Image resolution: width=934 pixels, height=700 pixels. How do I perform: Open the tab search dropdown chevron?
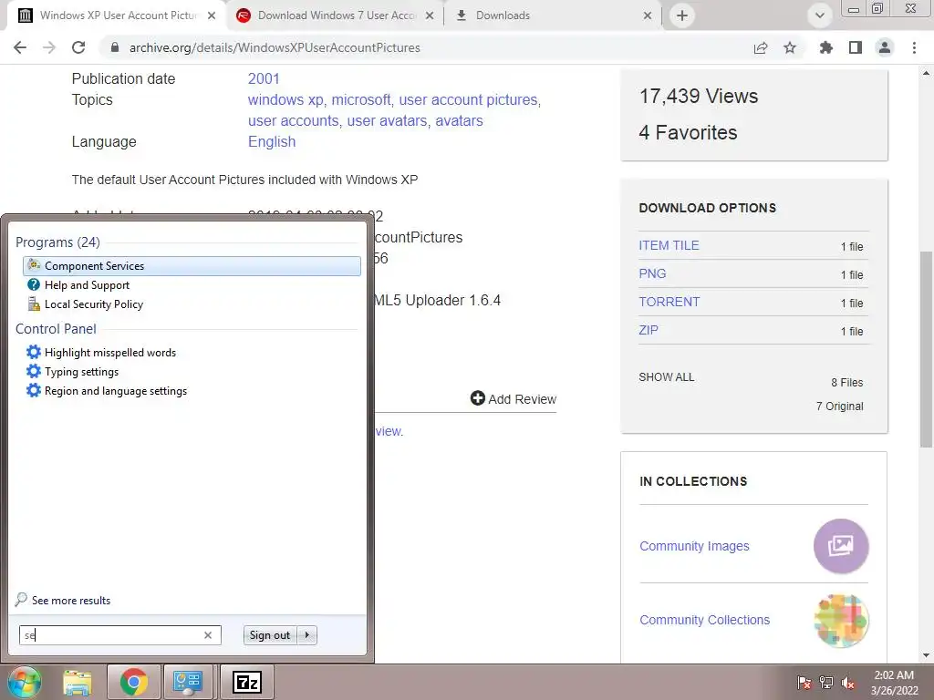(820, 15)
